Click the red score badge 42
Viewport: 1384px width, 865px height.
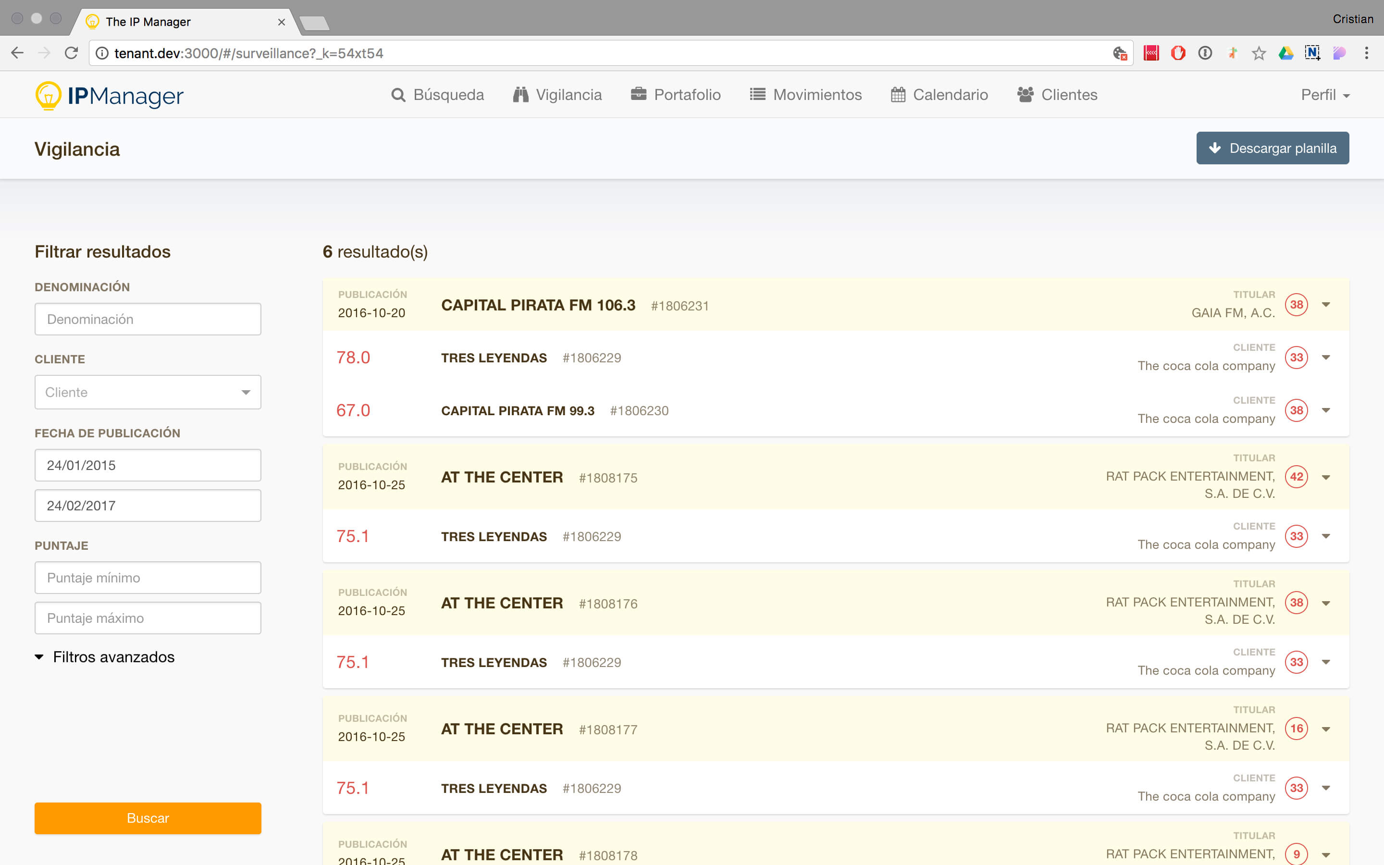1296,477
